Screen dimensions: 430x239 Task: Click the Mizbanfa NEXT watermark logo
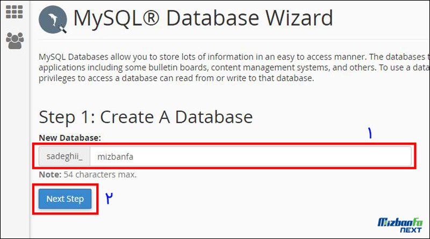point(400,225)
